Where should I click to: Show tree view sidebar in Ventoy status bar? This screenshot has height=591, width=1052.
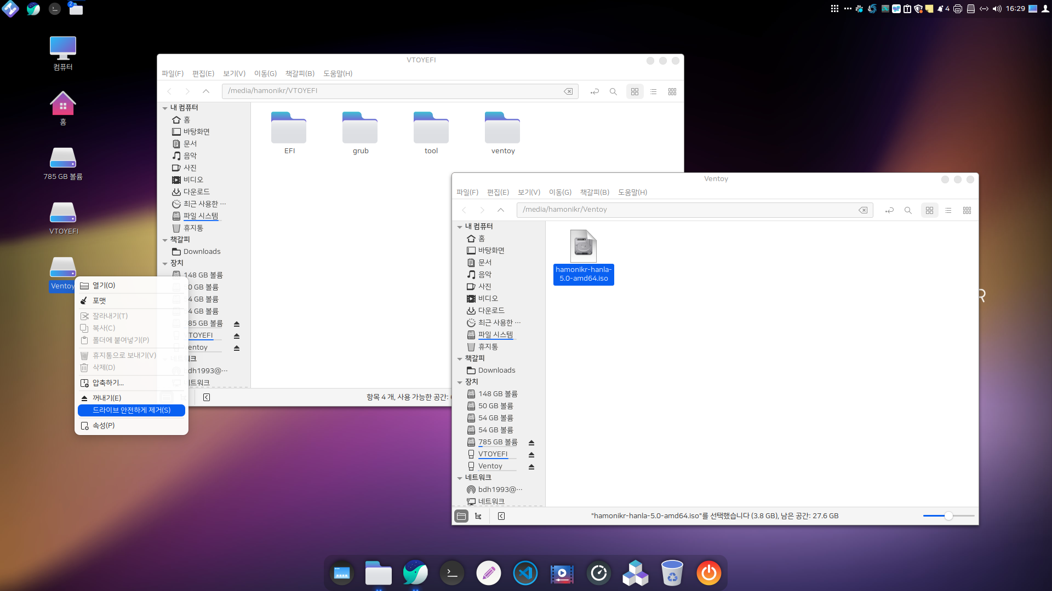point(478,516)
